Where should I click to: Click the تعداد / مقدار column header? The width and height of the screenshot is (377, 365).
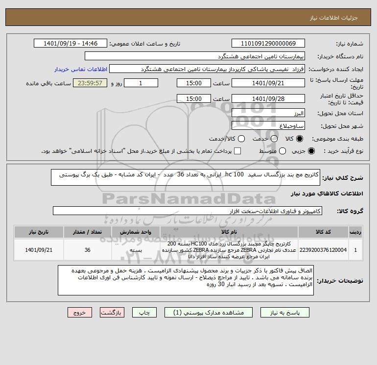[87, 232]
